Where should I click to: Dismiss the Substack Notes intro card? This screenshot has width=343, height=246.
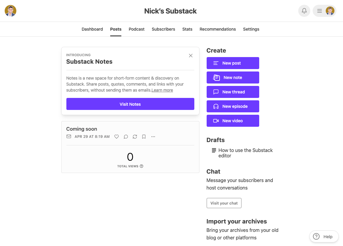click(x=191, y=56)
